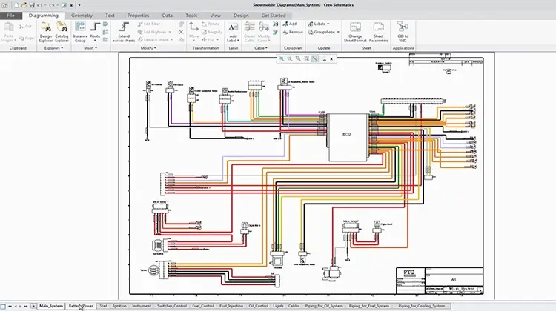Open the Get Started tab
Viewport: 556px width, 311px height.
[274, 16]
